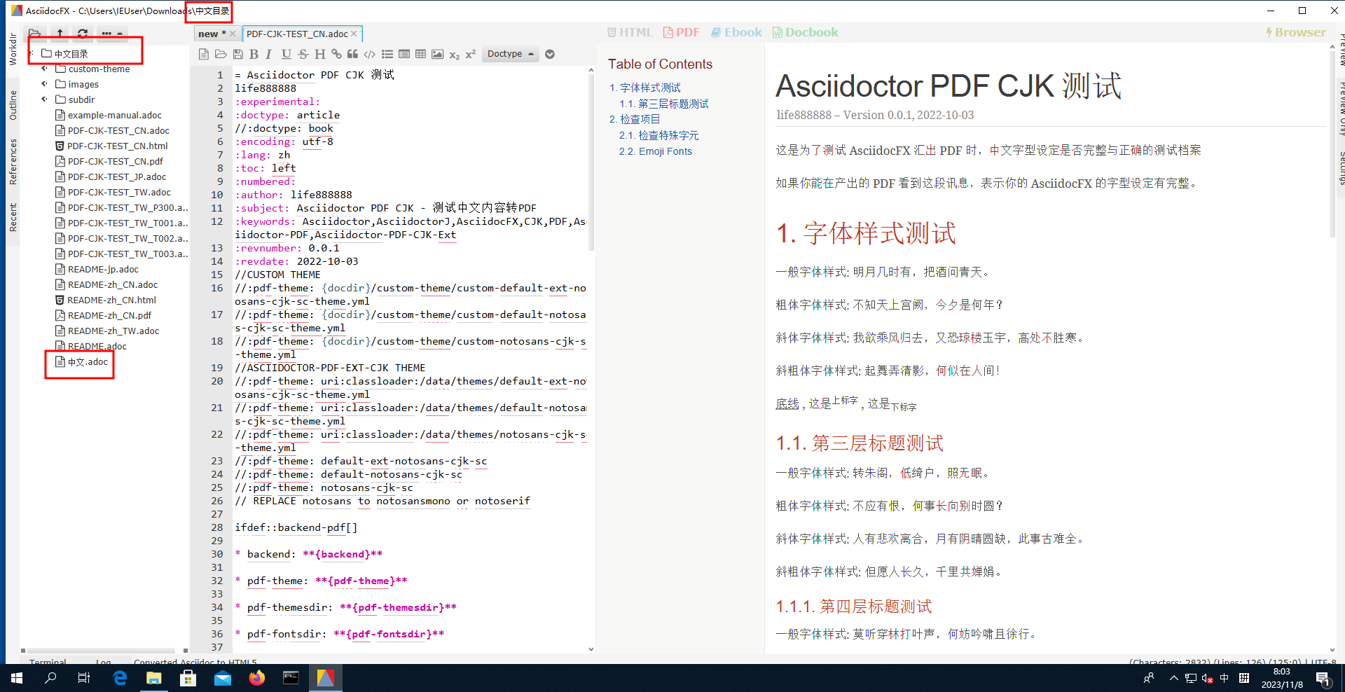Insert a table using the table icon
The height and width of the screenshot is (692, 1345).
click(421, 54)
